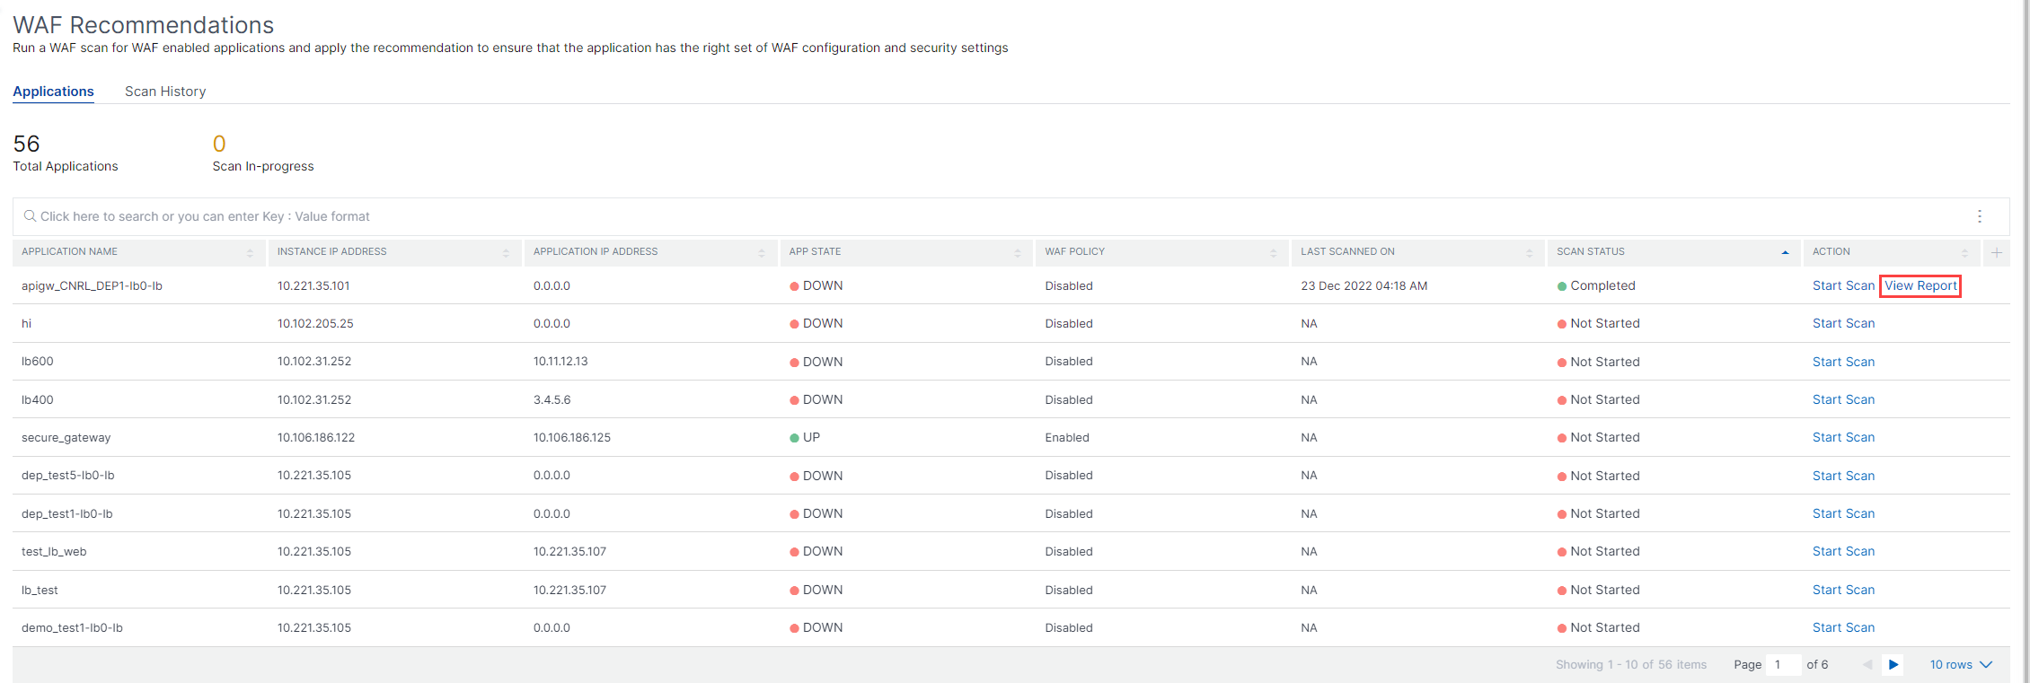Image resolution: width=2030 pixels, height=683 pixels.
Task: Start Scan for test_lb_web
Action: coord(1843,552)
